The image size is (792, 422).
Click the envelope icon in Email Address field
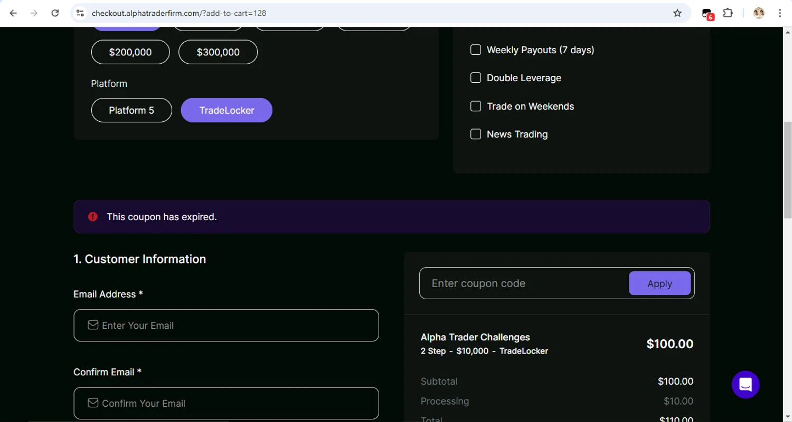pos(93,325)
